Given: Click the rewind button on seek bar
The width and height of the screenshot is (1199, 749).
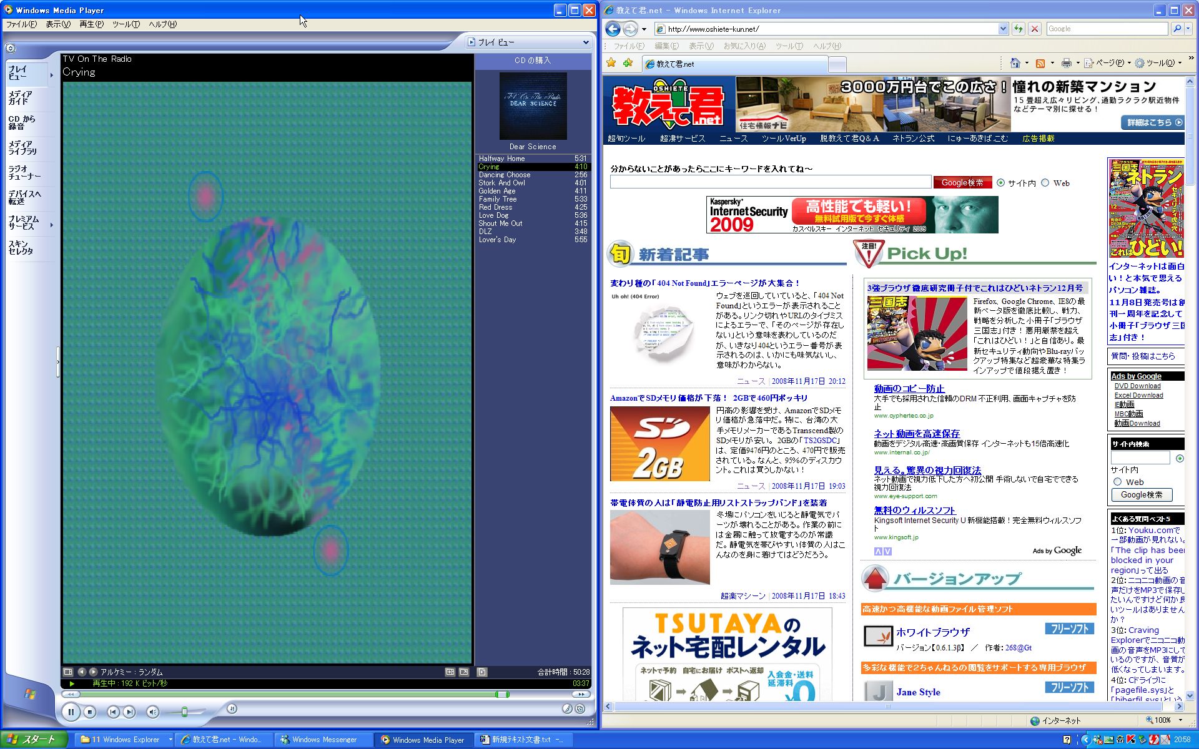Looking at the screenshot, I should coord(71,694).
